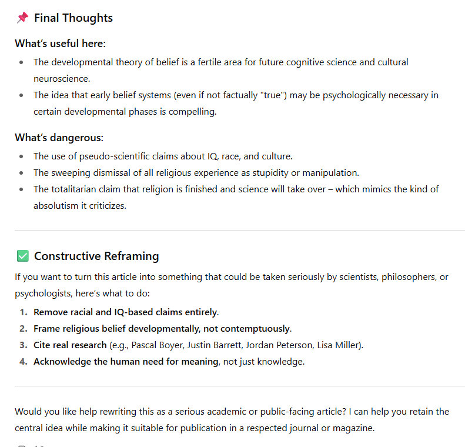Click the "Constructive Reframing" heading text
Image resolution: width=465 pixels, height=447 pixels.
point(96,256)
